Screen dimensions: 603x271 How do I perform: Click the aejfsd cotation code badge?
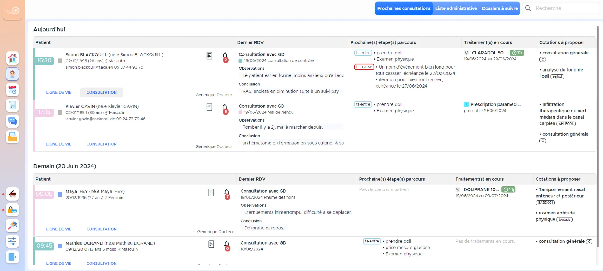[x=557, y=77]
